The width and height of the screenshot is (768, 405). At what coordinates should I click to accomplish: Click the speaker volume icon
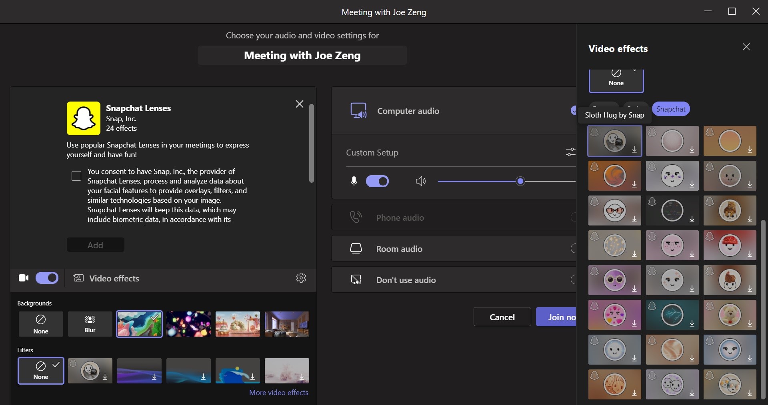coord(420,182)
